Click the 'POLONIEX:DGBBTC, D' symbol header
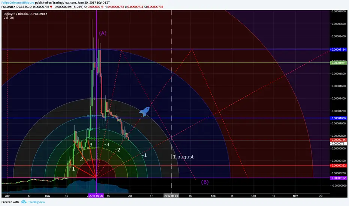Image resolution: width=349 pixels, height=206 pixels. 16,7
